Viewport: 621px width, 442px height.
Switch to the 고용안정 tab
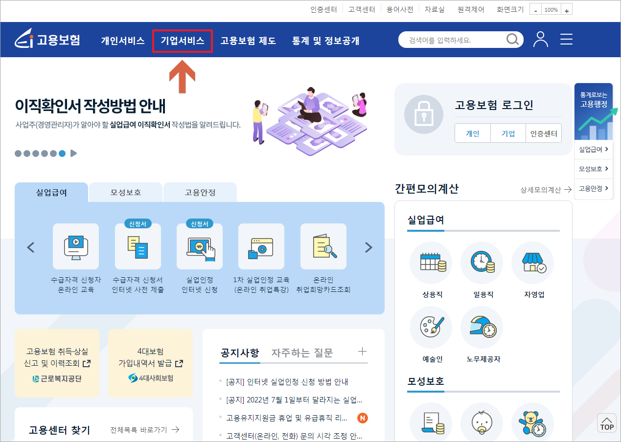coord(200,193)
